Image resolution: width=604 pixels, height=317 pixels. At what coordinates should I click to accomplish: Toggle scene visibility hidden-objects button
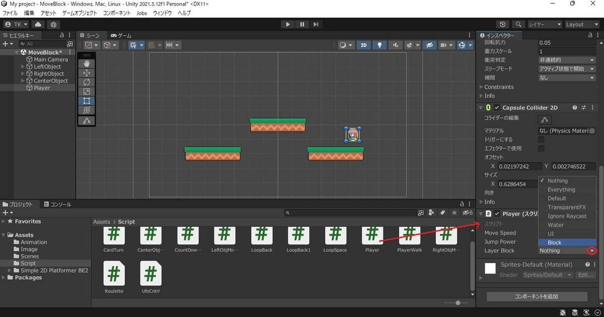[x=429, y=45]
